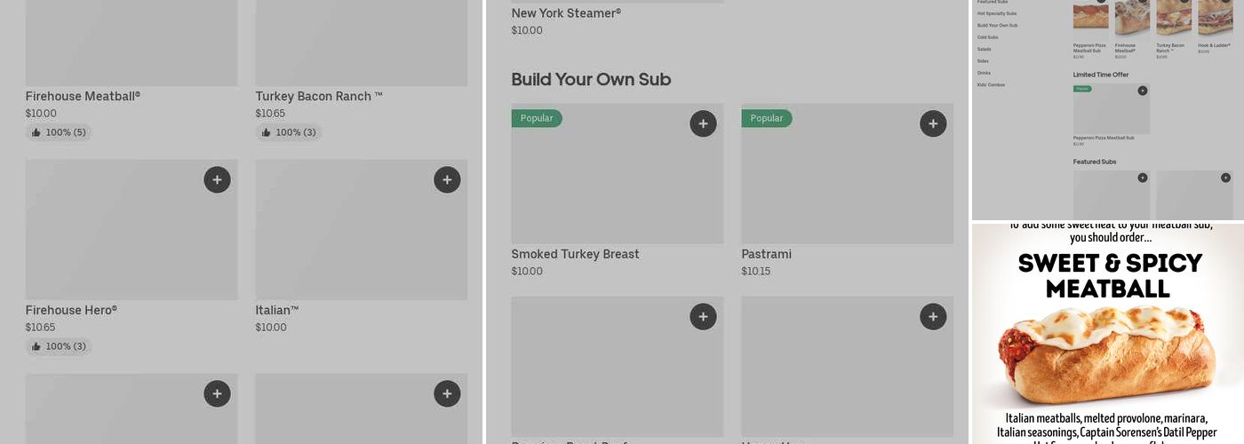The image size is (1244, 444).
Task: Click the thumbs-up rating under Firehouse Hero
Action: click(x=59, y=346)
